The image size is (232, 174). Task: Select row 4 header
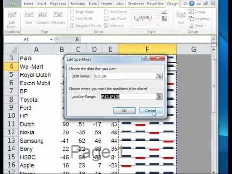11,66
